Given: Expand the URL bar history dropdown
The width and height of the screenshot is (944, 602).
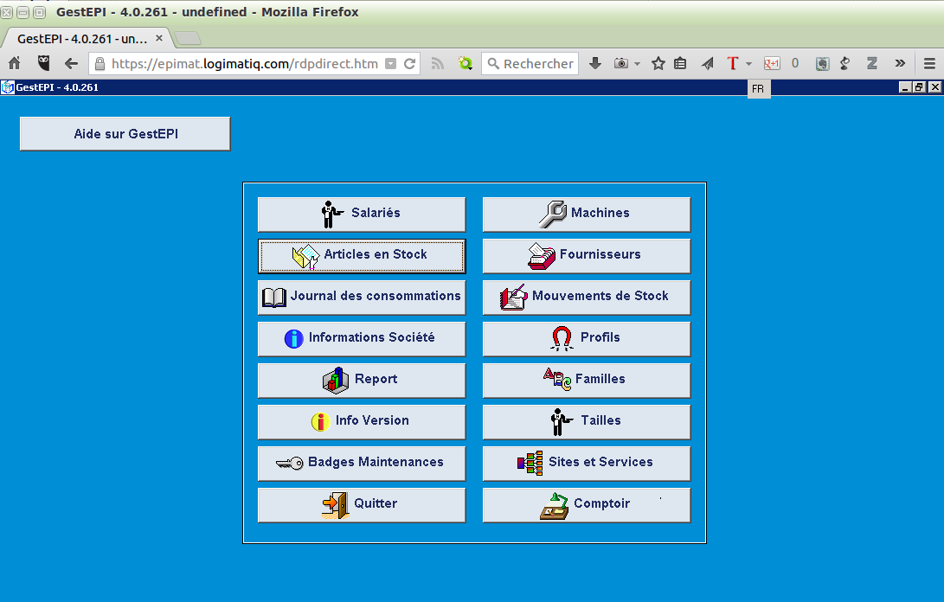Looking at the screenshot, I should [x=390, y=64].
